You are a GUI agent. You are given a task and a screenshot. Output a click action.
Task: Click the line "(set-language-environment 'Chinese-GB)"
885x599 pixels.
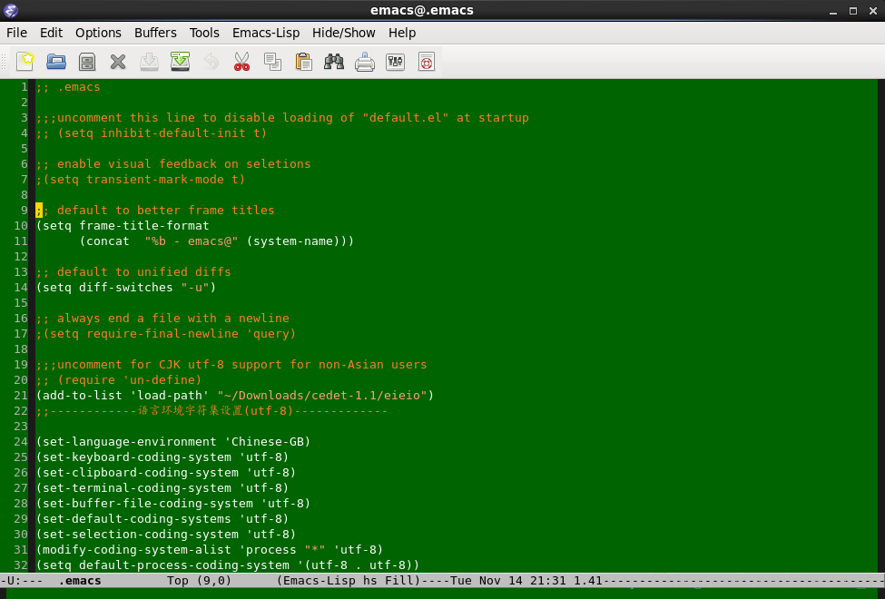point(173,441)
